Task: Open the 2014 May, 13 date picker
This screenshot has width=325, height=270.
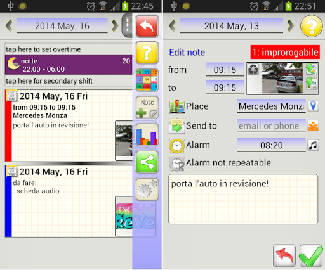Action: pos(232,26)
